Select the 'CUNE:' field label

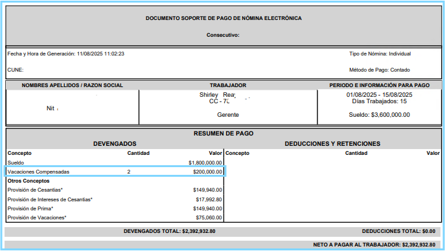[16, 70]
